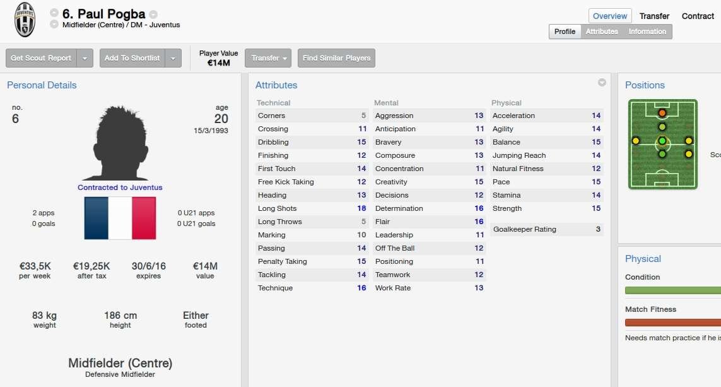Screen dimensions: 721x387
Task: Click the green Condition progress bar
Action: pyautogui.click(x=672, y=290)
